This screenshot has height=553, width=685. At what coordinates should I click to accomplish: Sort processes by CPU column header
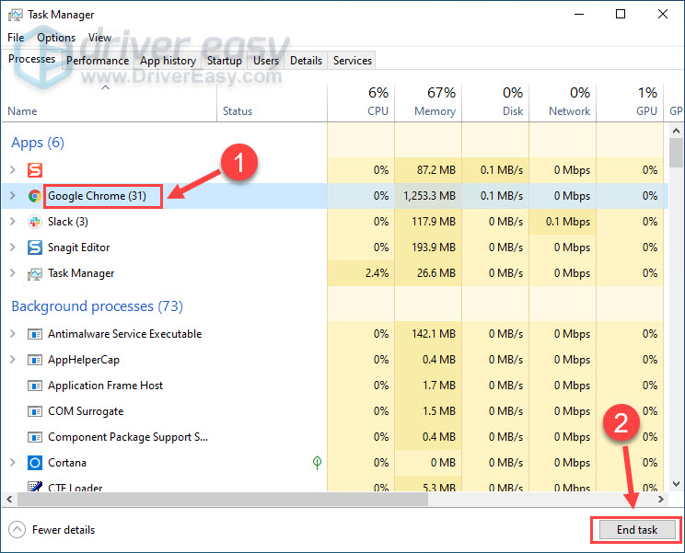coord(377,101)
